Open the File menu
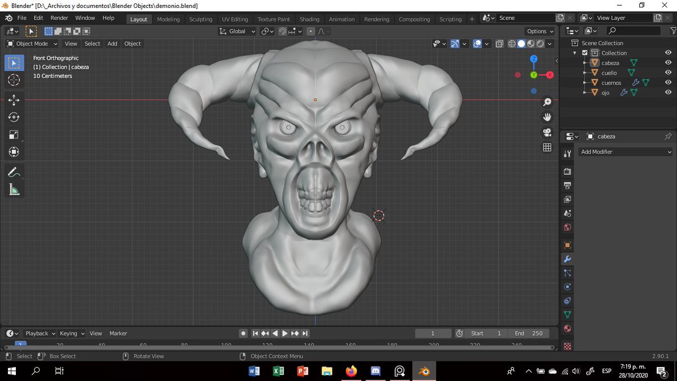The height and width of the screenshot is (381, 677). pyautogui.click(x=21, y=18)
